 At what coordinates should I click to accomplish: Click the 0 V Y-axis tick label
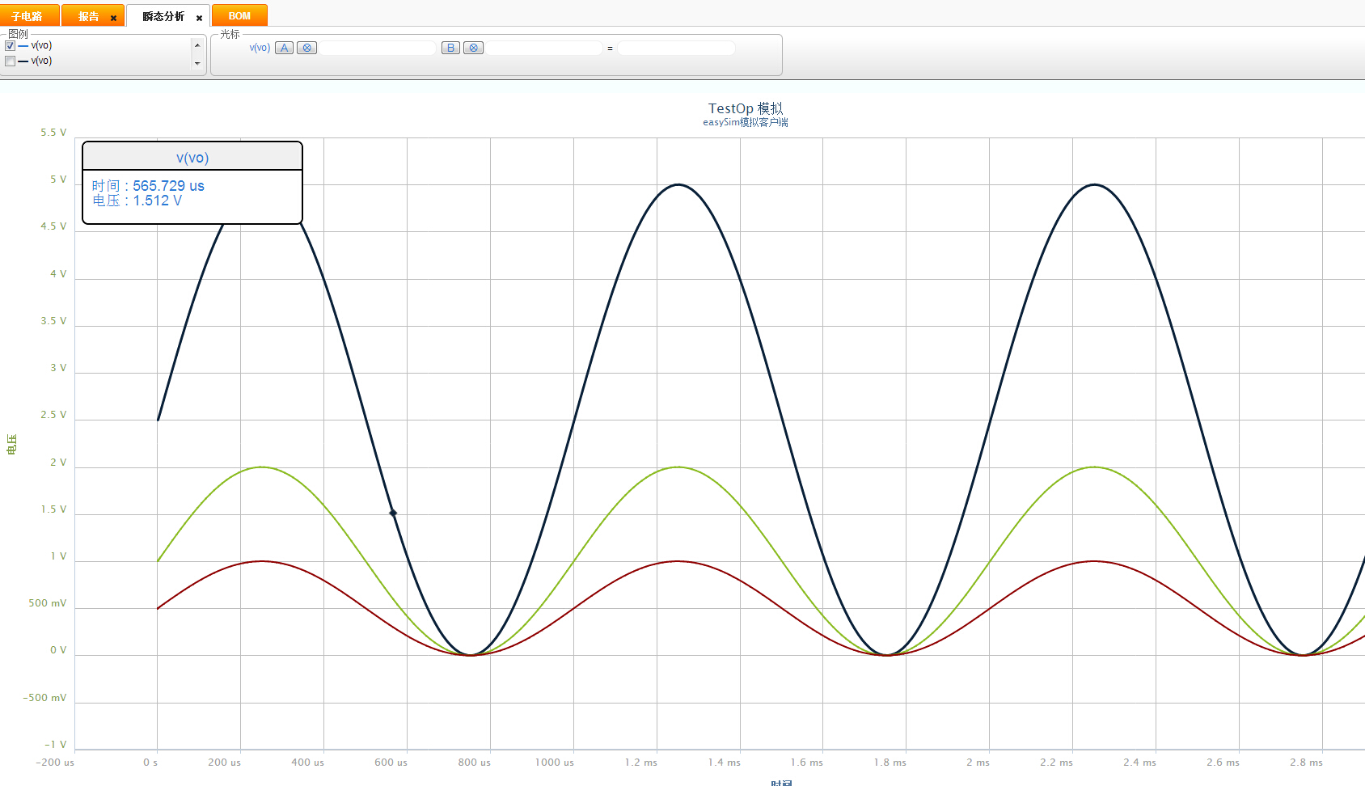coord(58,650)
